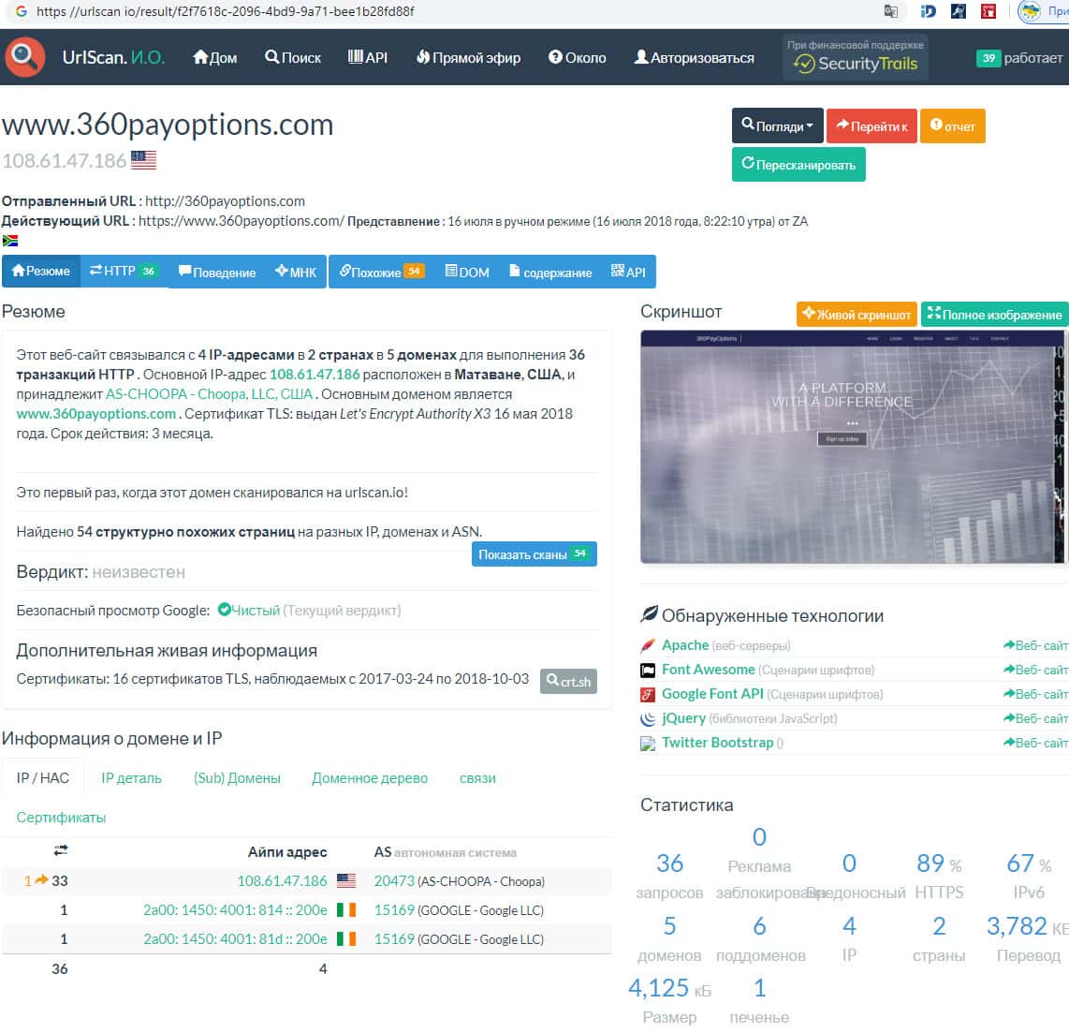The width and height of the screenshot is (1069, 1033).
Task: Click the Пересканировать button
Action: tap(798, 165)
